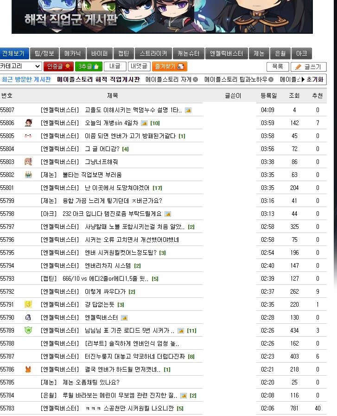The image size is (337, 416).
Task: Click comment count [17] on post 55801
Action: pyautogui.click(x=157, y=188)
